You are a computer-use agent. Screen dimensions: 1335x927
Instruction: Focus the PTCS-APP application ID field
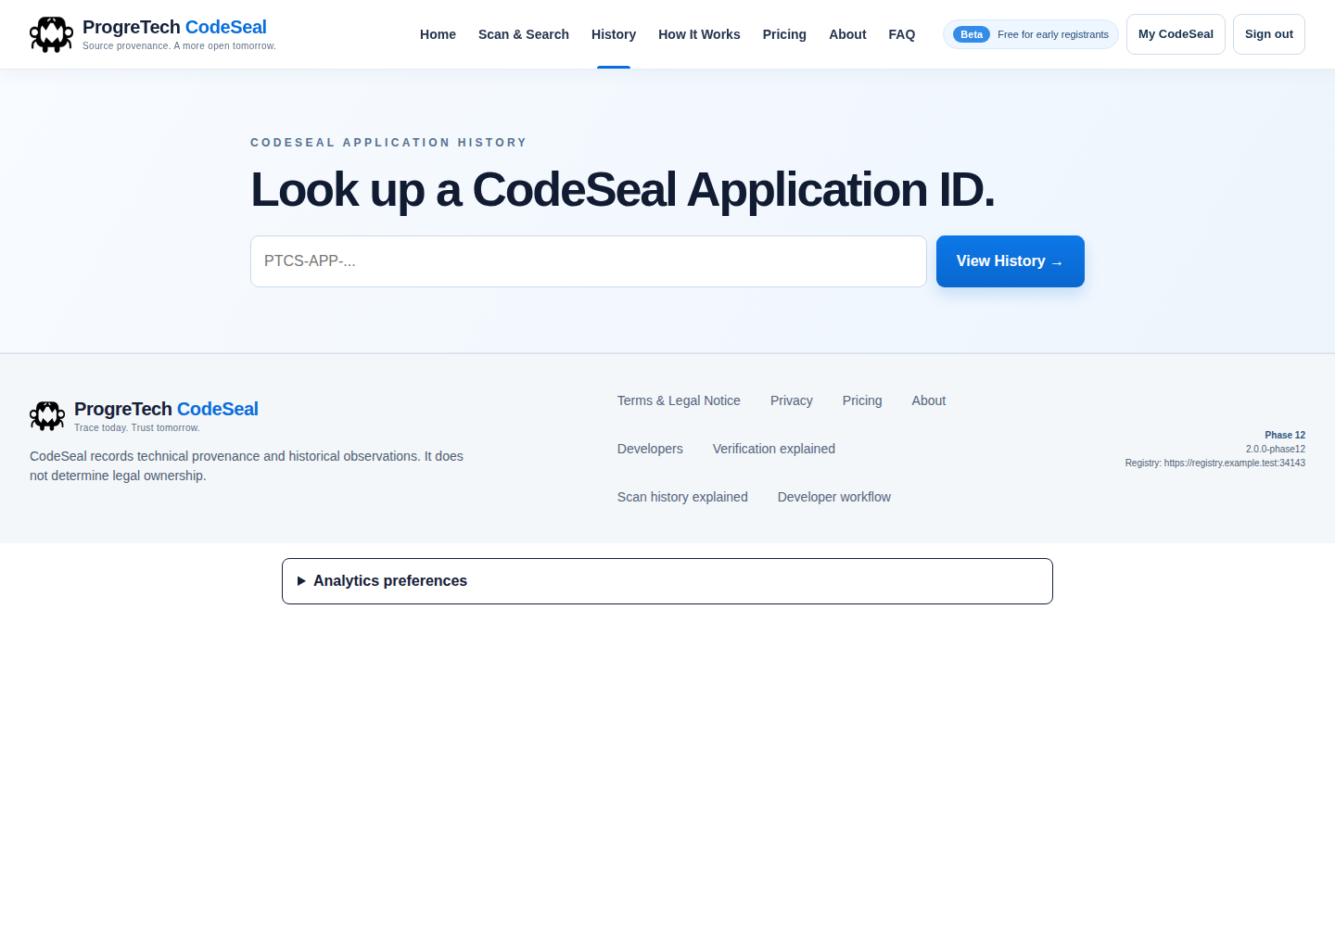(x=589, y=261)
